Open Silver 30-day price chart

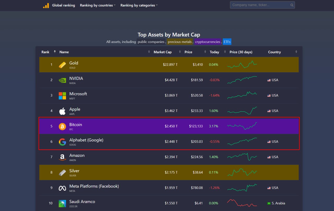242,172
